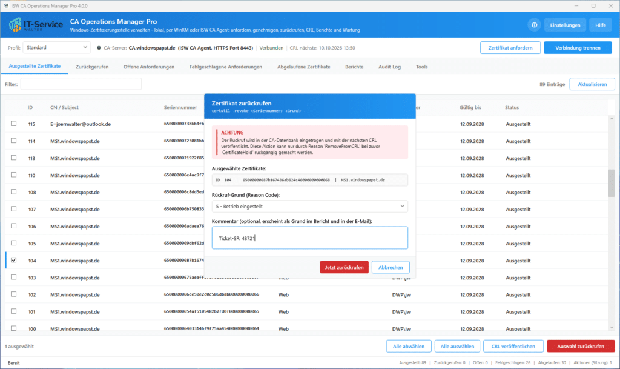Viewport: 620px width, 369px height.
Task: Click the Alle abwählen button
Action: 409,346
